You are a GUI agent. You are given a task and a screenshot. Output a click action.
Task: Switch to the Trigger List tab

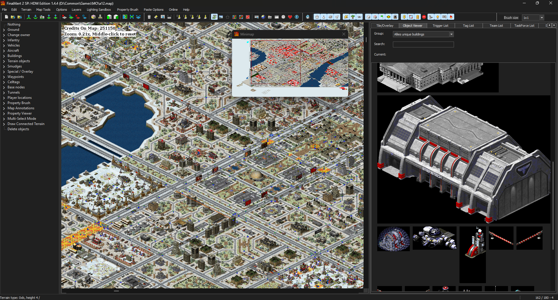[440, 26]
